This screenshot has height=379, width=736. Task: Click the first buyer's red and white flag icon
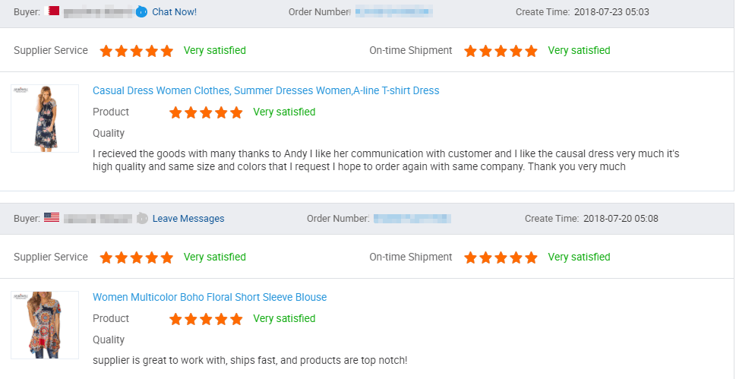tap(52, 11)
